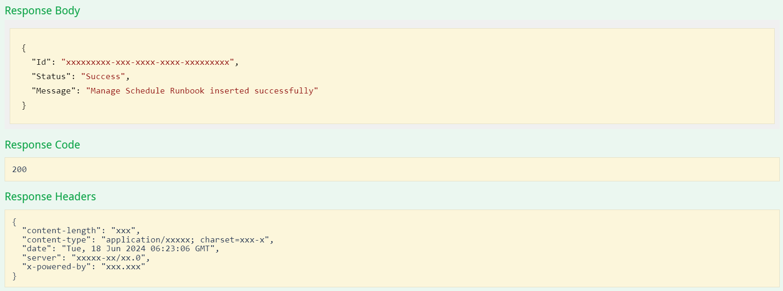Click the 200 response code value
The height and width of the screenshot is (291, 783).
tap(19, 169)
